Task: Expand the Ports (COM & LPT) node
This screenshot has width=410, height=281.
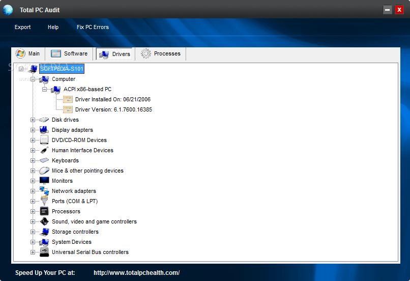Action: tap(33, 202)
